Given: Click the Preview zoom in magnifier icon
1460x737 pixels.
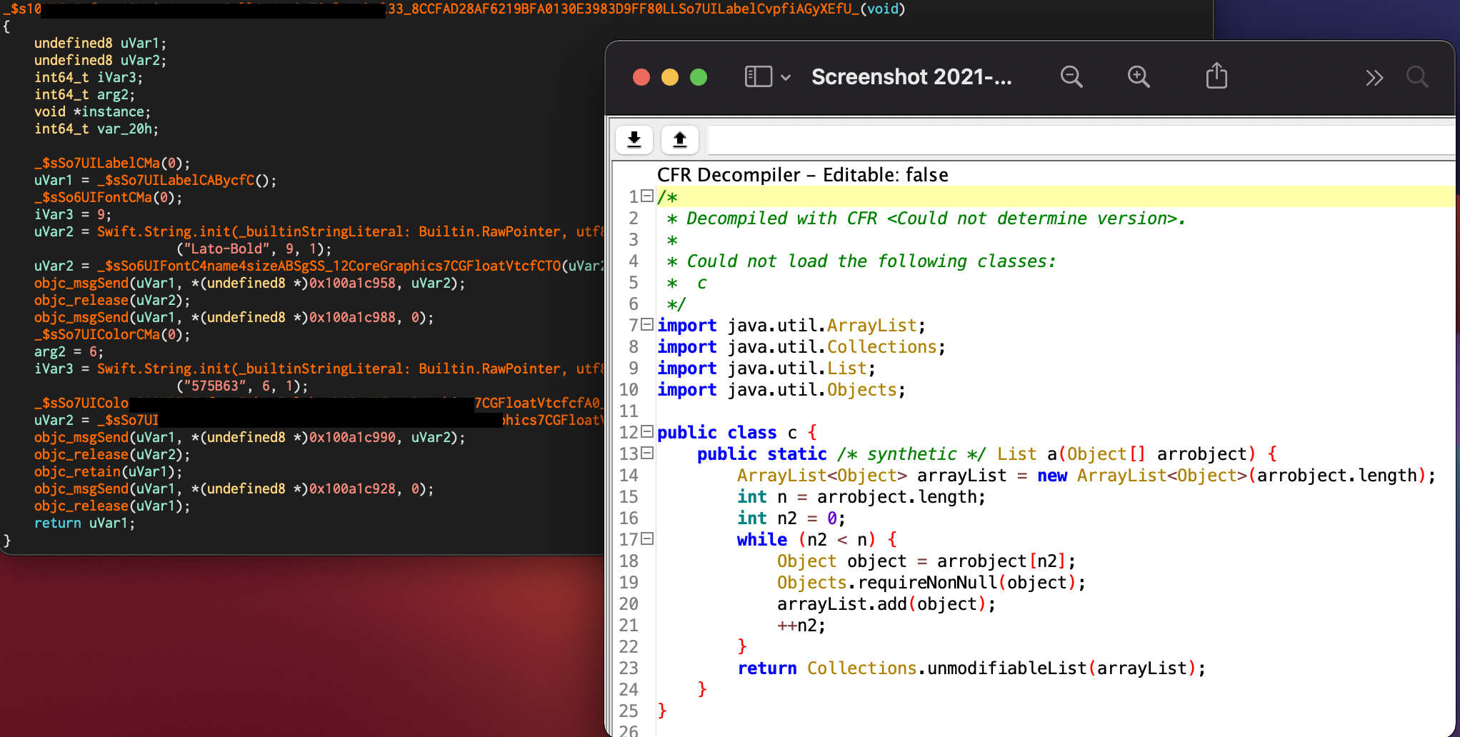Looking at the screenshot, I should coord(1139,76).
